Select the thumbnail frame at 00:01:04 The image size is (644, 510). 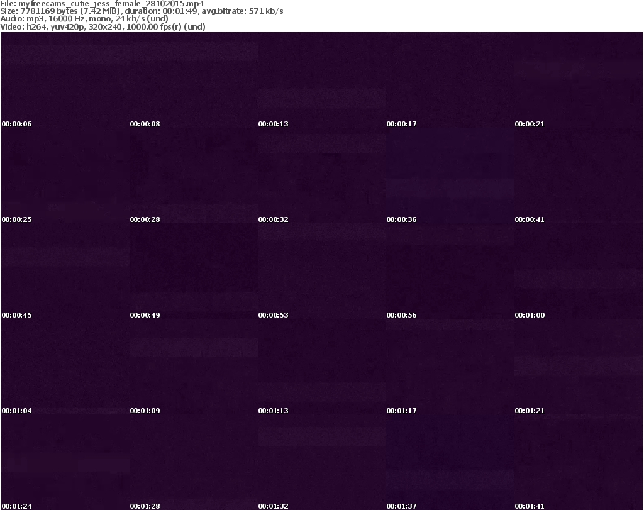[x=65, y=367]
